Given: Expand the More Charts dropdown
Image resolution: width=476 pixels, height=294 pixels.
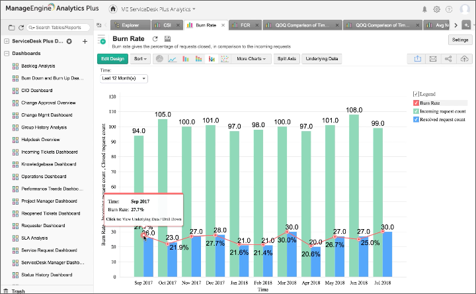Looking at the screenshot, I should click(251, 59).
